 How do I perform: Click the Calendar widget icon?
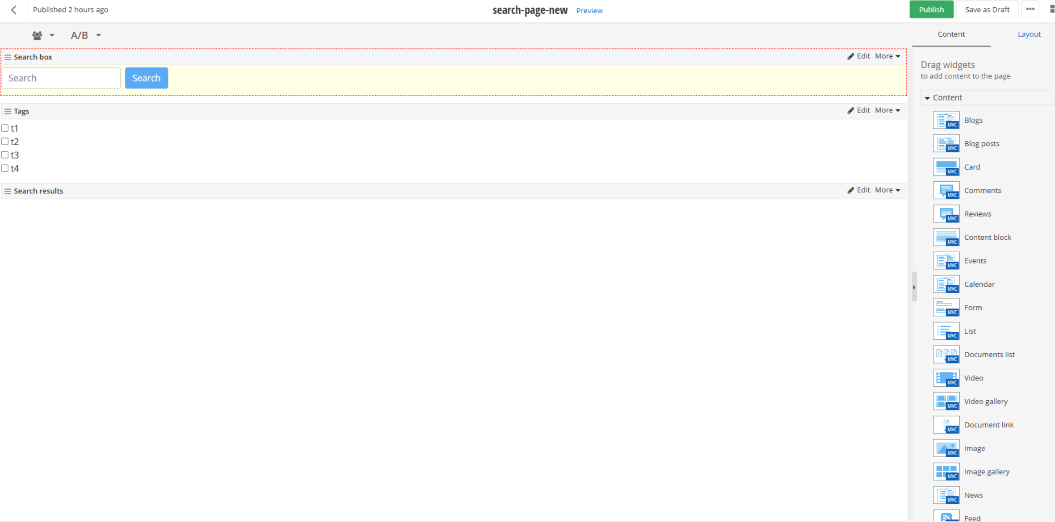[x=946, y=284]
